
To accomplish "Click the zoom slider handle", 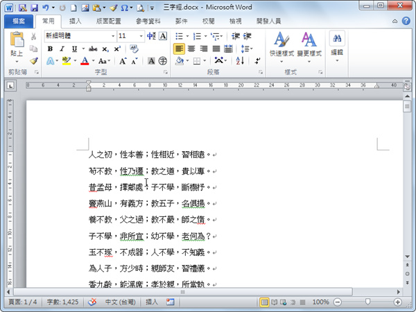I will point(367,302).
